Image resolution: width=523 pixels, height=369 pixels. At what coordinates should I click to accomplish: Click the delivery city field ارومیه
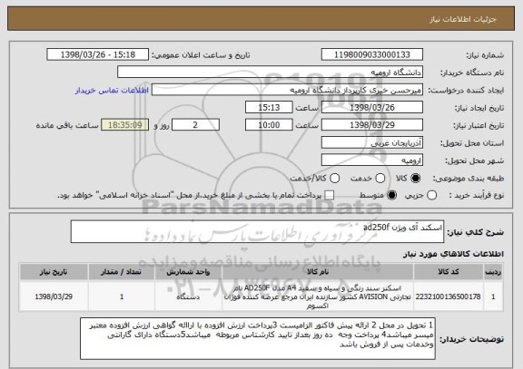[372, 160]
